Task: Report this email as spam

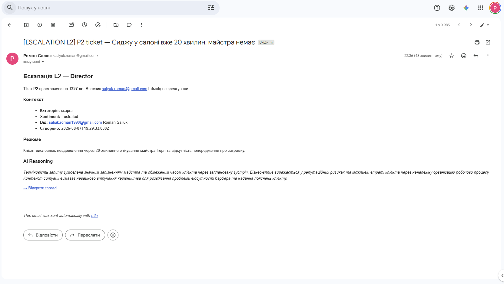Action: [x=40, y=25]
